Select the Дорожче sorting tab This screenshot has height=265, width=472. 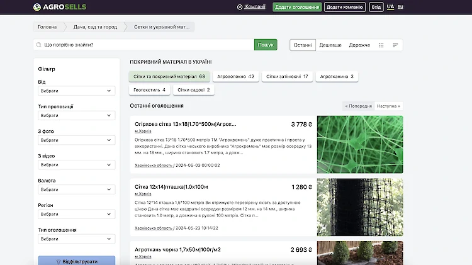point(359,45)
